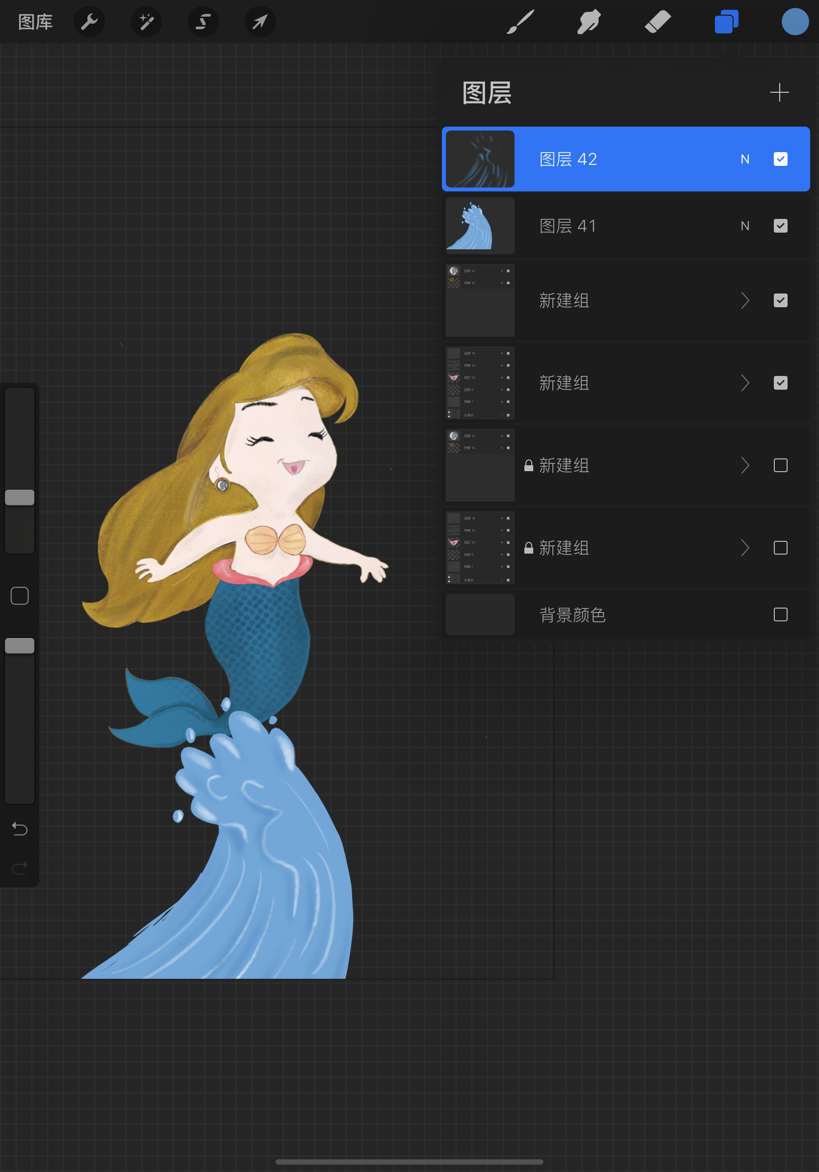Switch to the Eraser tool
Viewport: 819px width, 1172px height.
[x=657, y=22]
